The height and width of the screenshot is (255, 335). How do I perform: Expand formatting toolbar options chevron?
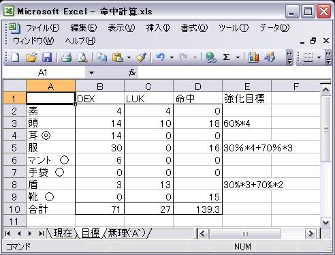328,57
